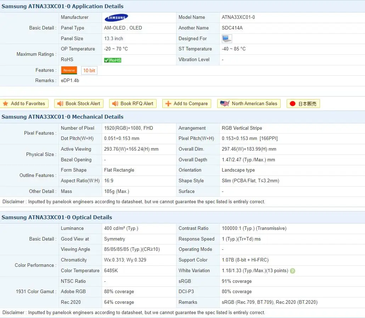The height and width of the screenshot is (318, 365).
Task: Click the US flag icon
Action: (225, 103)
